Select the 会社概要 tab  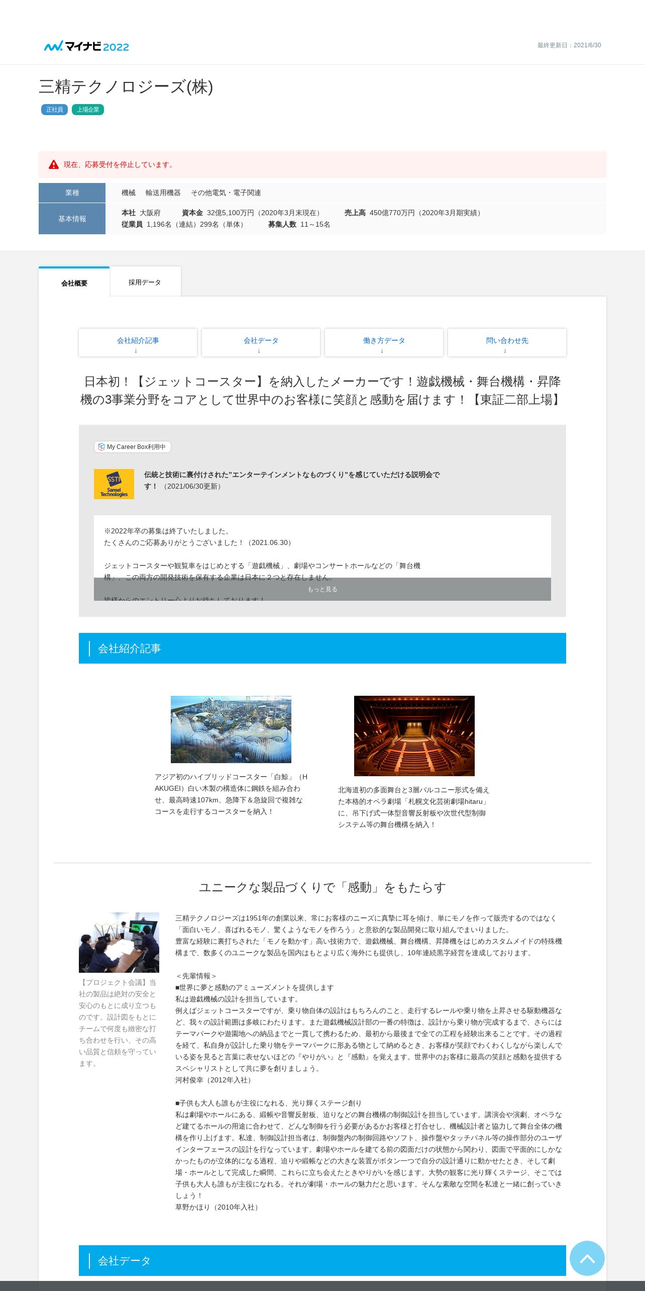pyautogui.click(x=74, y=283)
